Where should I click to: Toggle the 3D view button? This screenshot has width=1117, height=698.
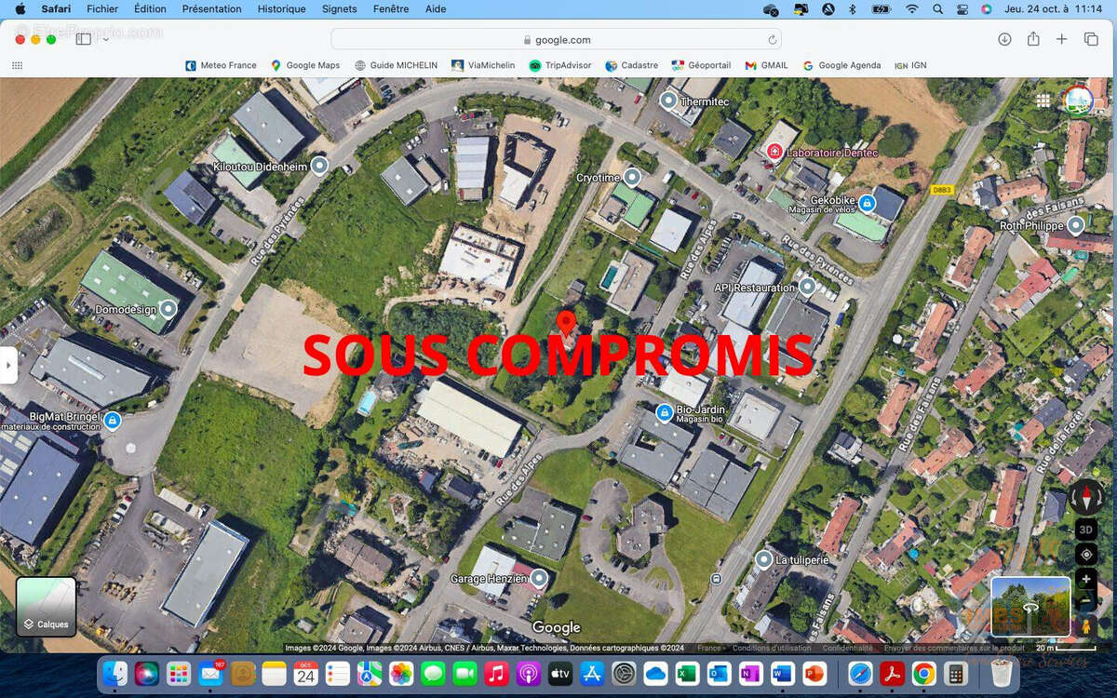tap(1085, 530)
